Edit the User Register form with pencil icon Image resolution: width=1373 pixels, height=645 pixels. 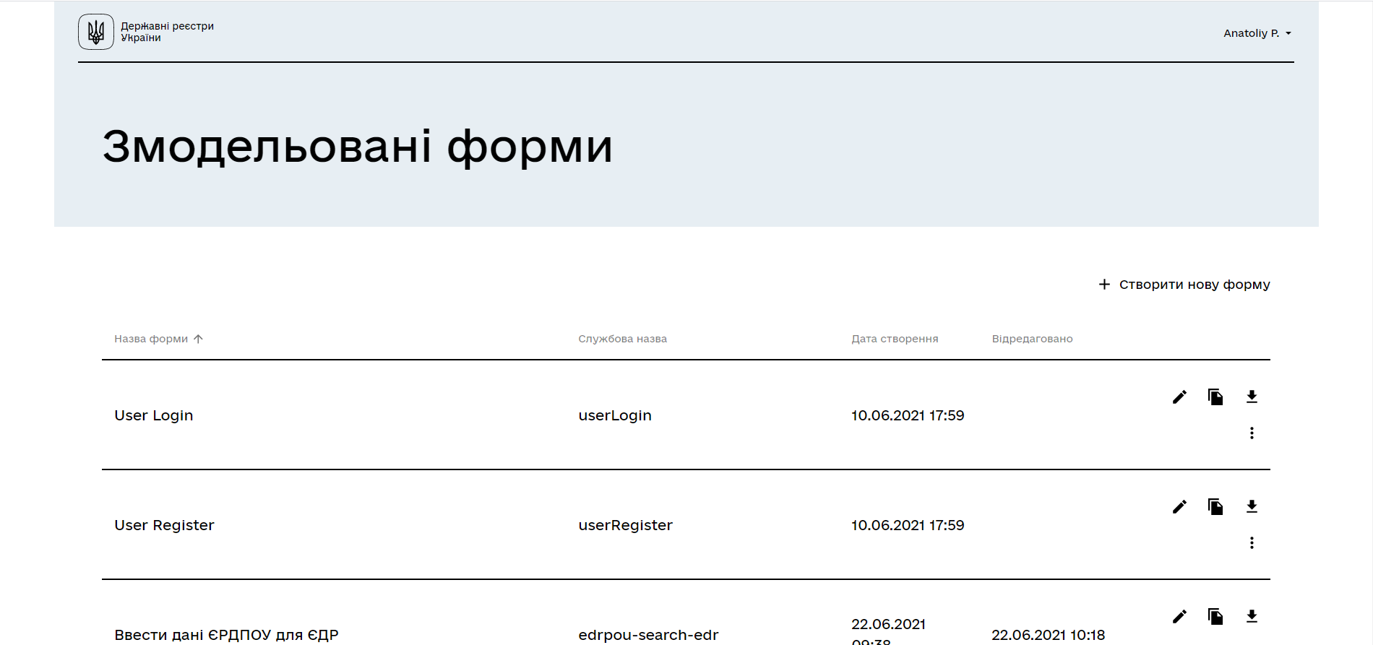[x=1179, y=506]
